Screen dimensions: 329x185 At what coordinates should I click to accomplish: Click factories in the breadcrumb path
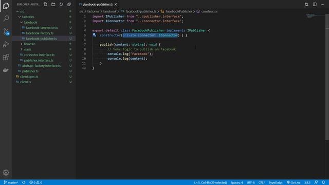pos(93,11)
